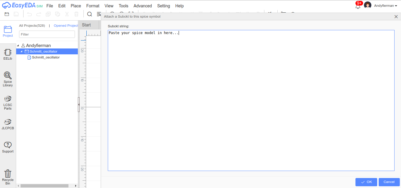Open the LCSC Parts panel

pyautogui.click(x=8, y=103)
